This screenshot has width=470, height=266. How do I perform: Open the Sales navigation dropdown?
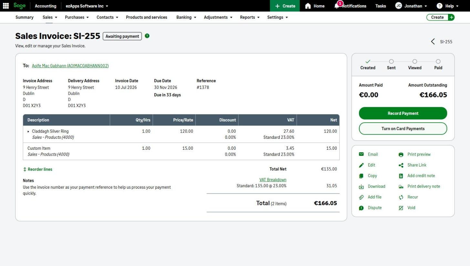[50, 17]
